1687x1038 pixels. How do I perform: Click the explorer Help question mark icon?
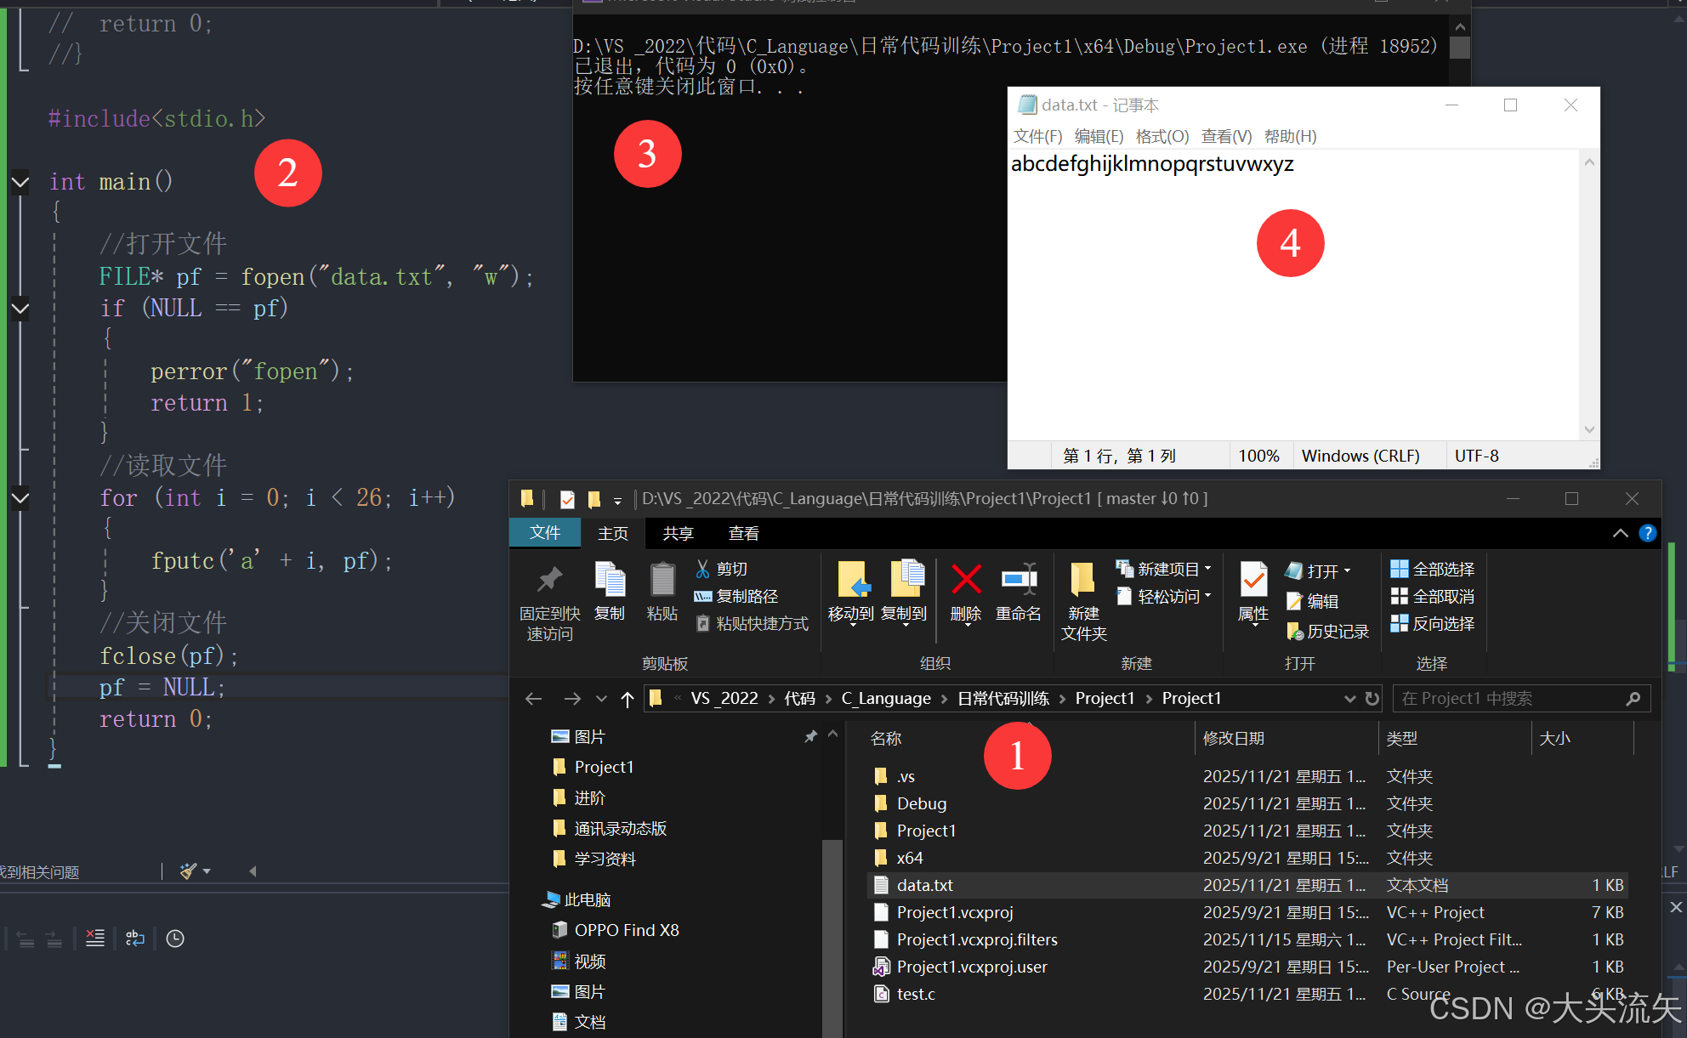(x=1647, y=533)
